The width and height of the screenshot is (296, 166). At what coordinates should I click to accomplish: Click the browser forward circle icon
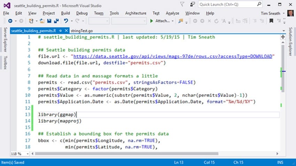tap(202, 21)
